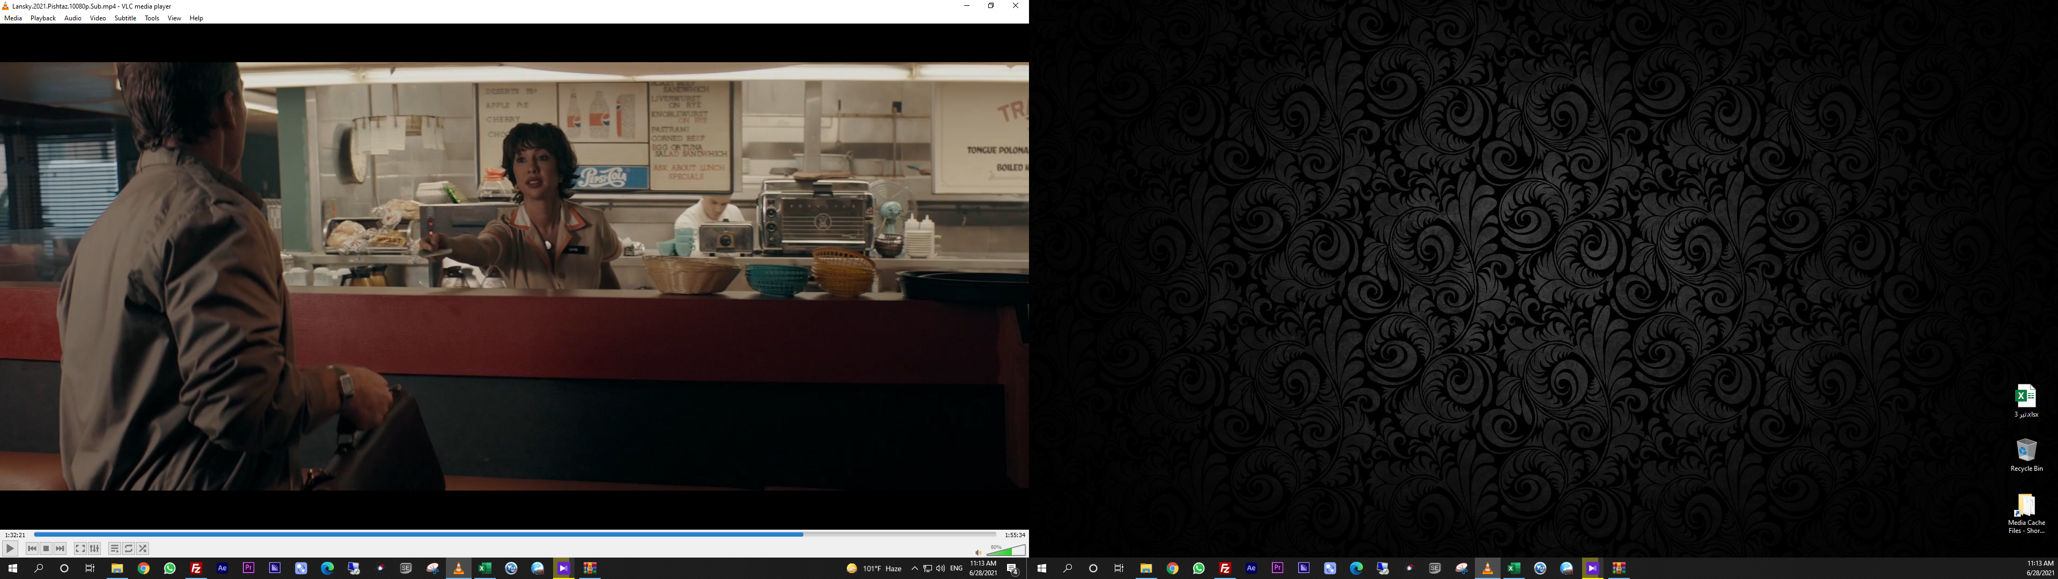Expand the Tools menu
The height and width of the screenshot is (579, 2058).
pos(152,18)
